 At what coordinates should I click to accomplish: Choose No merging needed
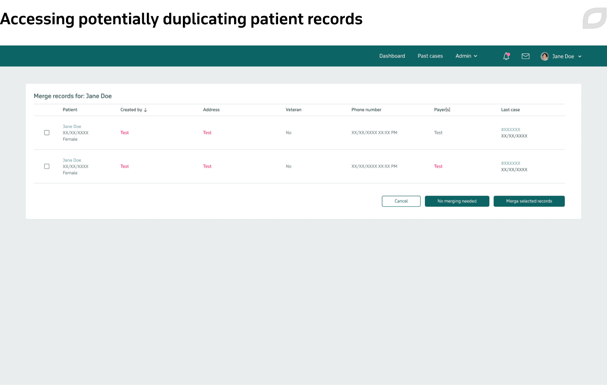click(457, 201)
